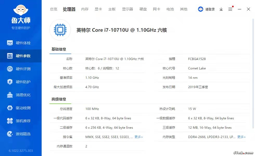Switch to 主板 motherboard tab
This screenshot has width=255, height=156.
pyautogui.click(x=112, y=9)
